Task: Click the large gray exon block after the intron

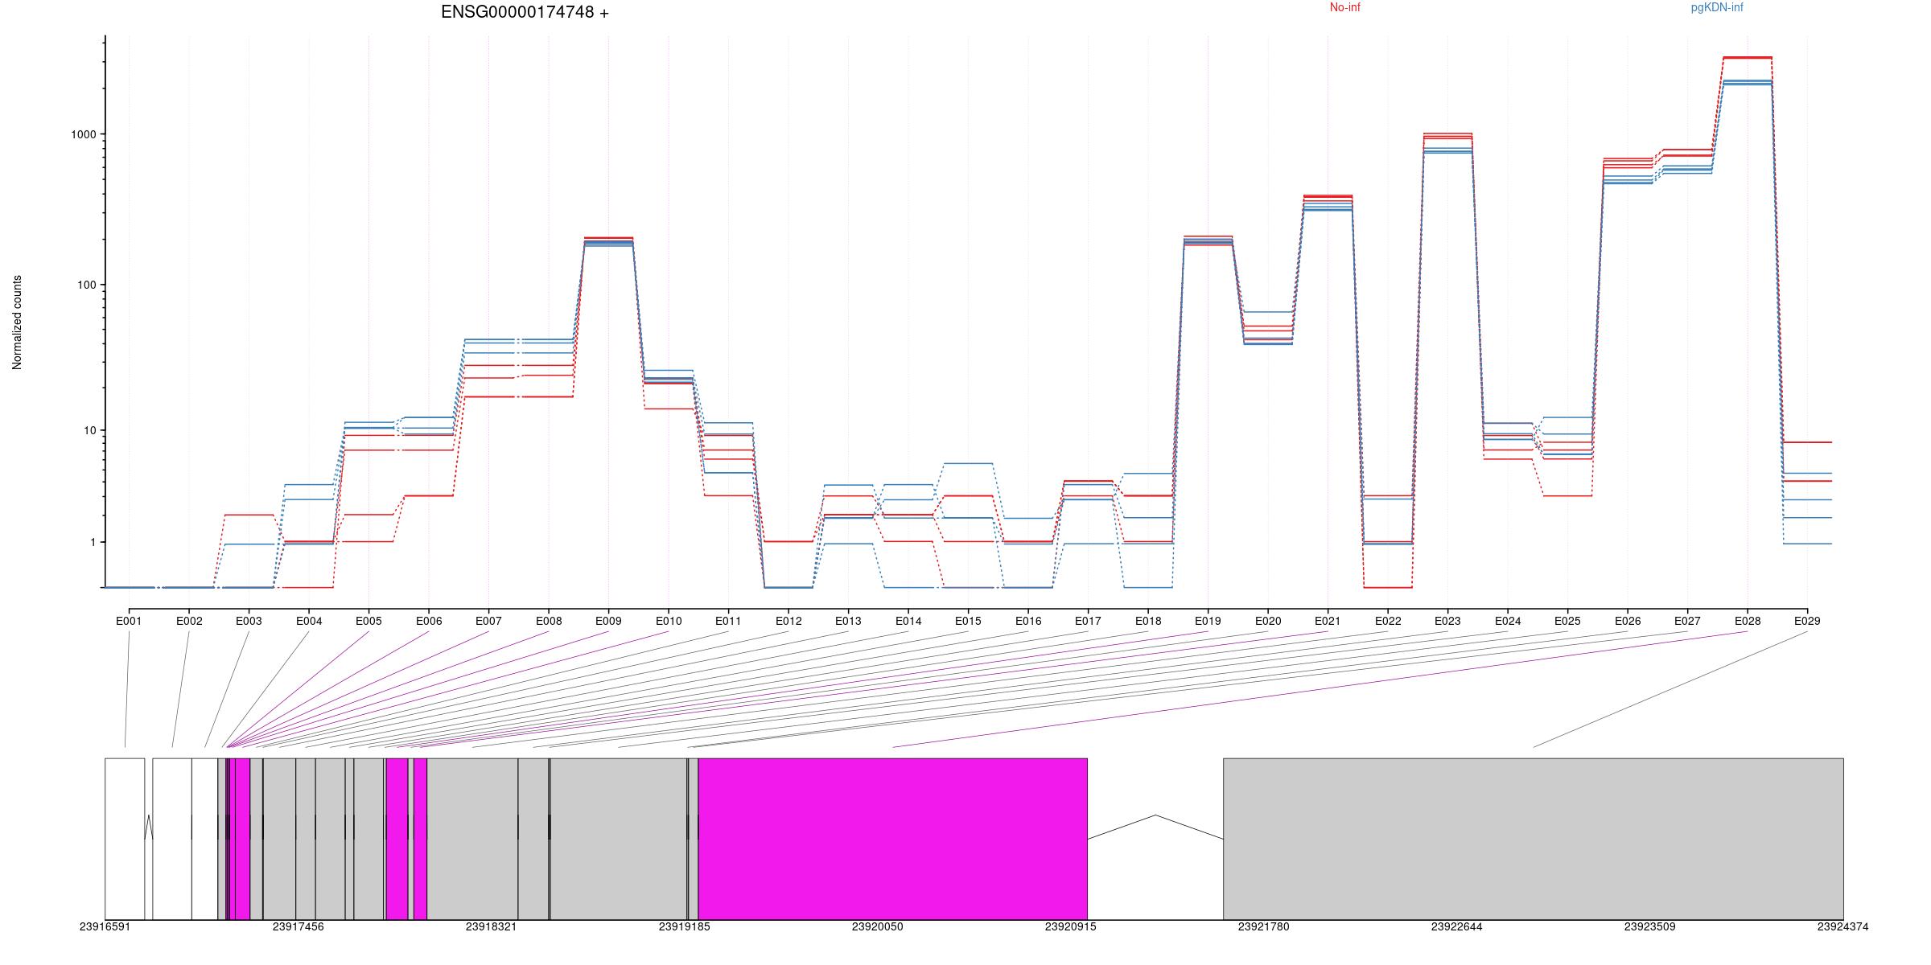Action: point(1534,839)
